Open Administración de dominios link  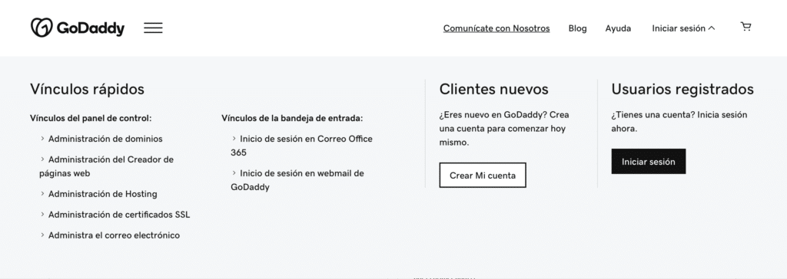click(x=105, y=139)
